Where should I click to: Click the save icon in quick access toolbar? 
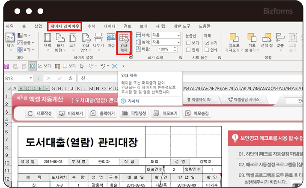click(6, 66)
